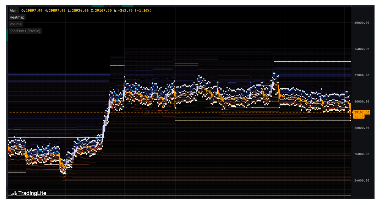
Task: Select the 28000.00 price scale label
Action: point(361,128)
